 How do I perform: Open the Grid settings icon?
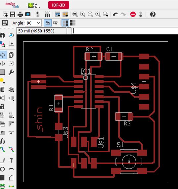click(x=5, y=23)
